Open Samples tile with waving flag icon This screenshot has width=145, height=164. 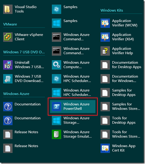click(x=65, y=9)
